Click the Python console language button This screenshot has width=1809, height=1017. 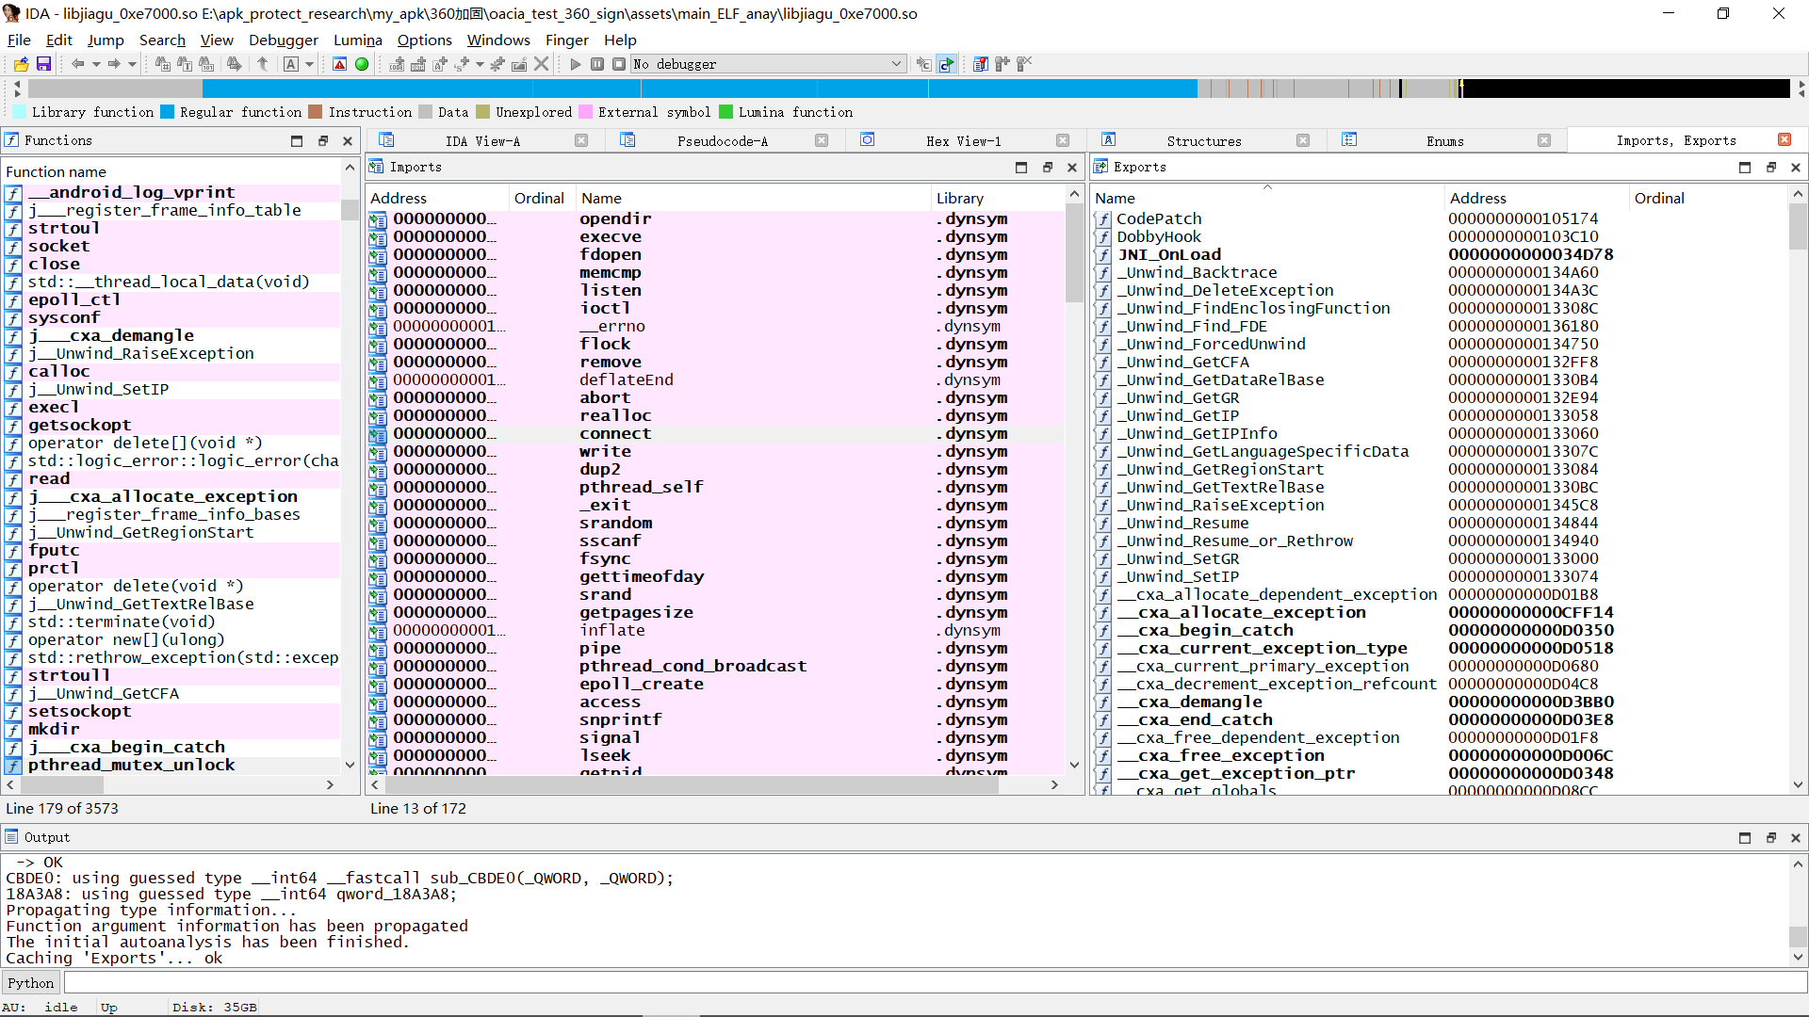click(x=31, y=983)
